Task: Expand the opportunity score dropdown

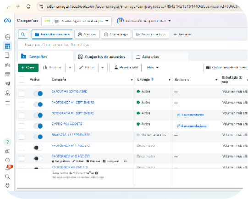Action: coord(170,21)
